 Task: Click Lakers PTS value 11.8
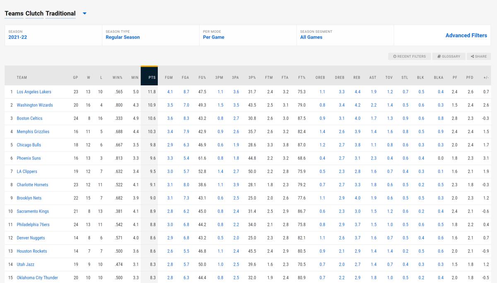point(152,92)
